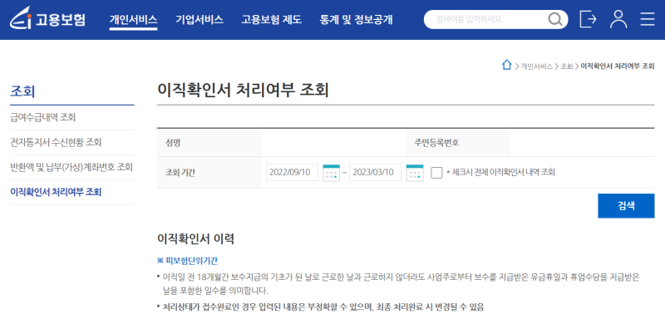Open the hamburger menu icon
665x319 pixels.
(648, 19)
